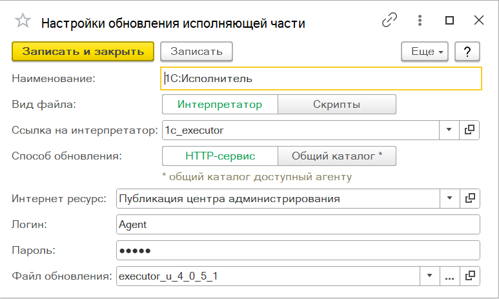
Task: Expand the interpreter link dropdown
Action: click(x=449, y=130)
